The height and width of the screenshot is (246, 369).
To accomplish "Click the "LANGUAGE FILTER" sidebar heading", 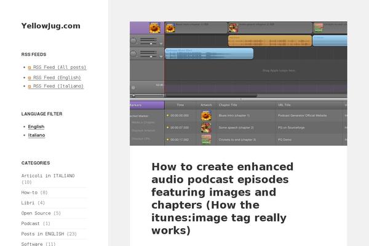I will click(42, 114).
